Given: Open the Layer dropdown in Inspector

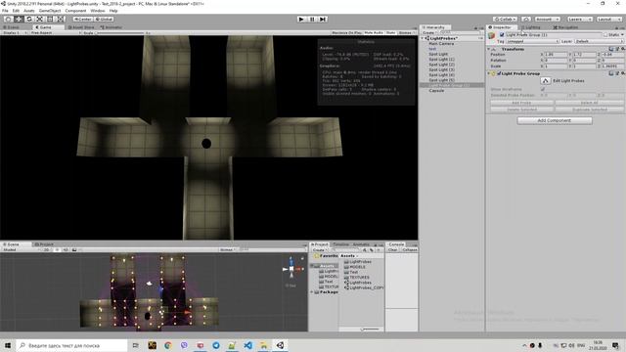Looking at the screenshot, I should click(600, 41).
